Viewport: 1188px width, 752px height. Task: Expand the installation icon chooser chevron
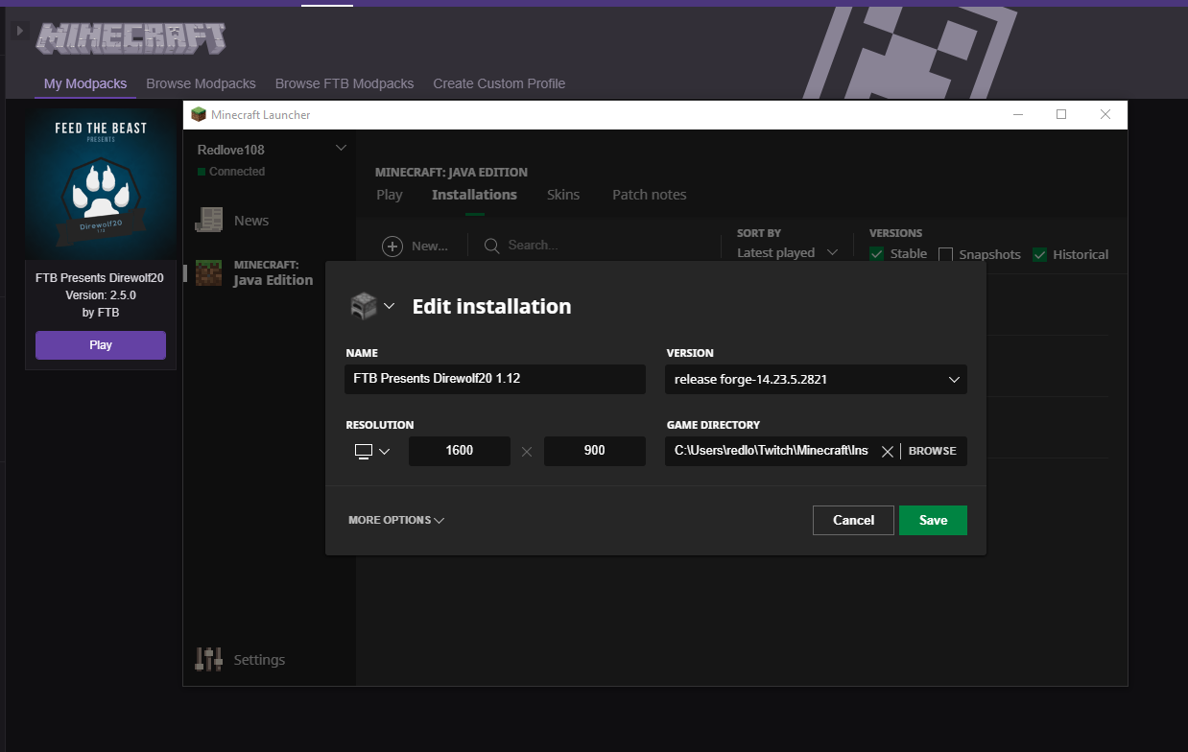coord(389,306)
